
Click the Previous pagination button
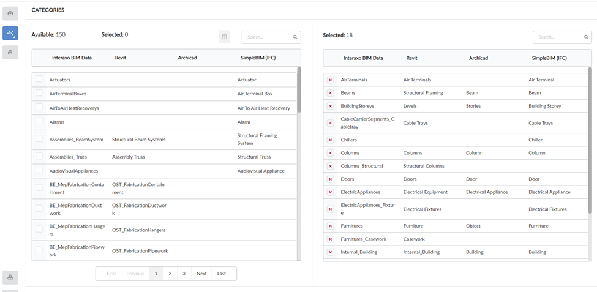click(135, 274)
